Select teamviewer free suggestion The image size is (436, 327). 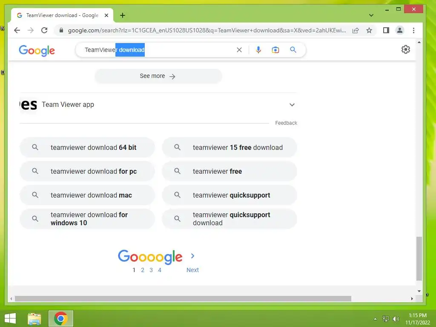coord(229,171)
